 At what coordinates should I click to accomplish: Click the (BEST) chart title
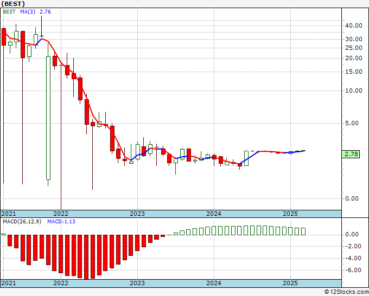13,4
